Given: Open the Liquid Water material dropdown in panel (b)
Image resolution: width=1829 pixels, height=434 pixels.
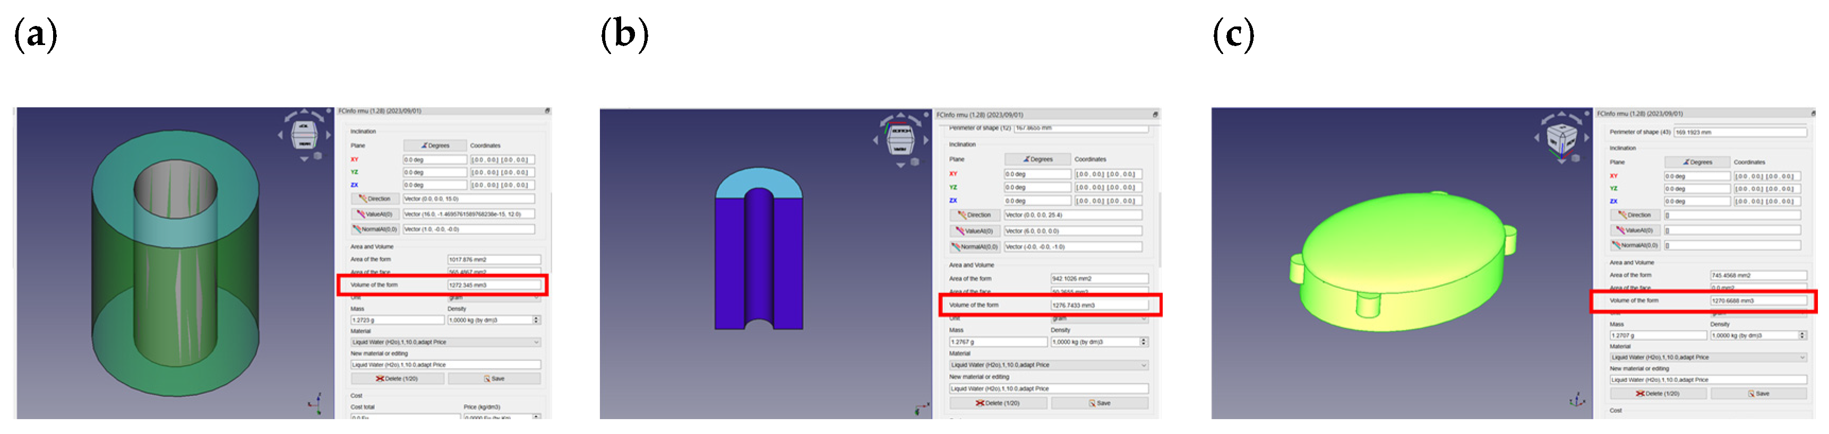Looking at the screenshot, I should click(1048, 365).
